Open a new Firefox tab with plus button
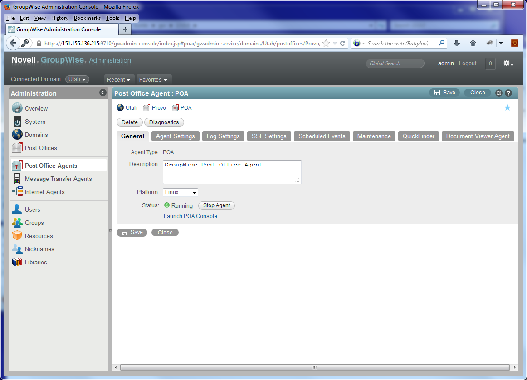This screenshot has width=527, height=380. pos(125,29)
